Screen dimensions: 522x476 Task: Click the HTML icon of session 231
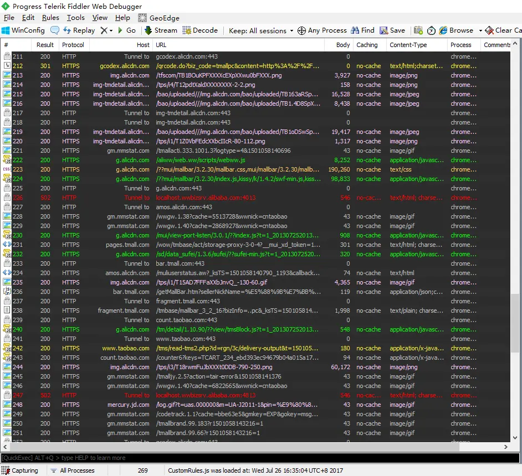(7, 244)
